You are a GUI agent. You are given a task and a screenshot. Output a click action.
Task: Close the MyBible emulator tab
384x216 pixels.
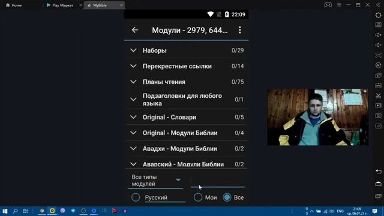(x=121, y=5)
